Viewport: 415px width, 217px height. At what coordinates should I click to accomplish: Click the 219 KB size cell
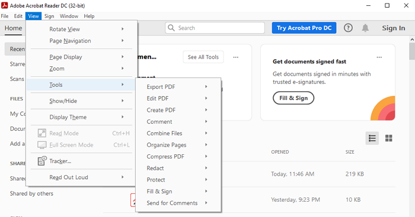coord(355,174)
